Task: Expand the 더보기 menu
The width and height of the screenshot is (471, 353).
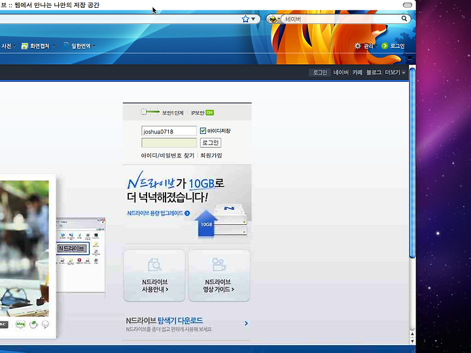Action: [395, 73]
